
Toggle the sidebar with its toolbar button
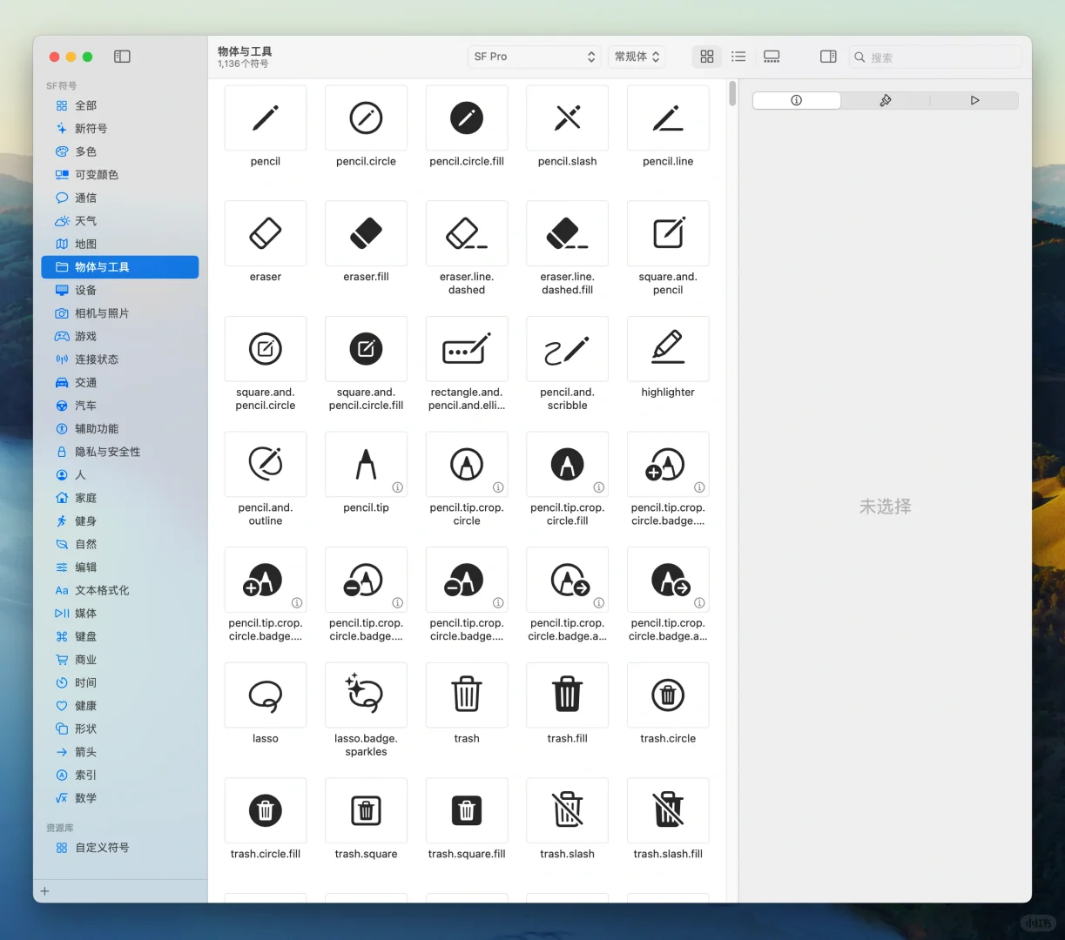(x=122, y=56)
